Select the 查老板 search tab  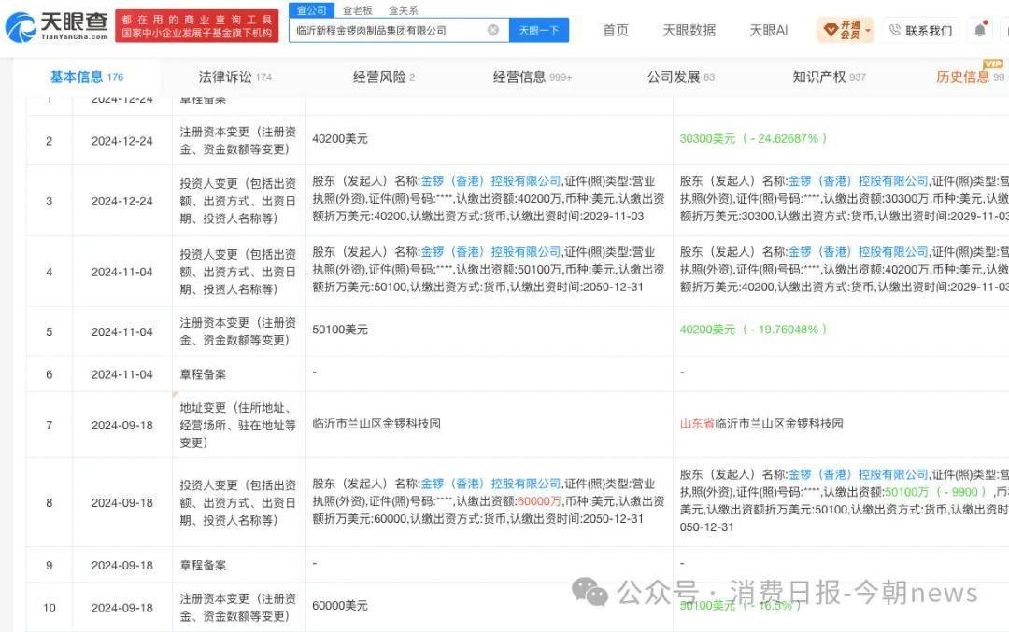[358, 10]
